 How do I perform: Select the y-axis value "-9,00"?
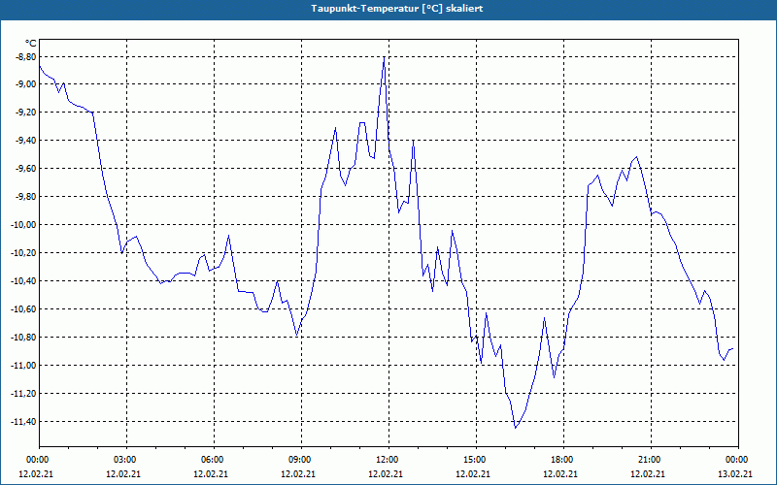(x=27, y=84)
